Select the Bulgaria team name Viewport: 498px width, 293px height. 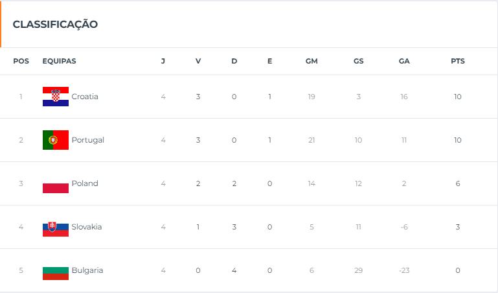tap(87, 270)
